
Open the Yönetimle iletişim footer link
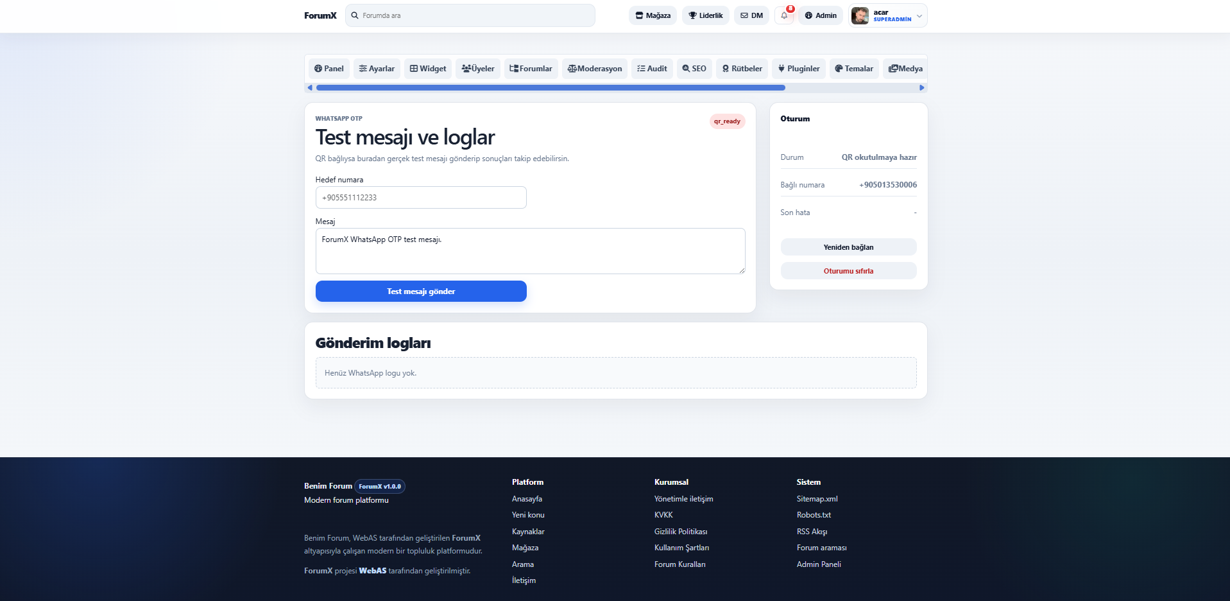(683, 499)
